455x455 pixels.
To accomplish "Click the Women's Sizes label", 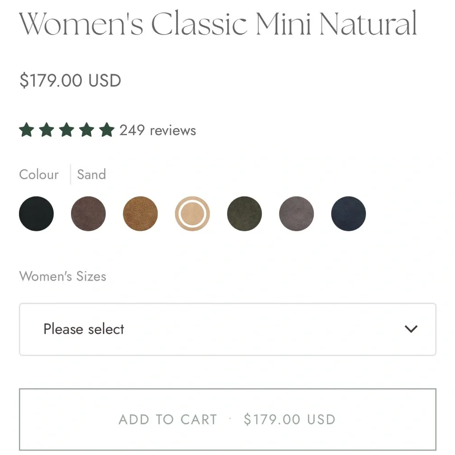I will pos(62,276).
